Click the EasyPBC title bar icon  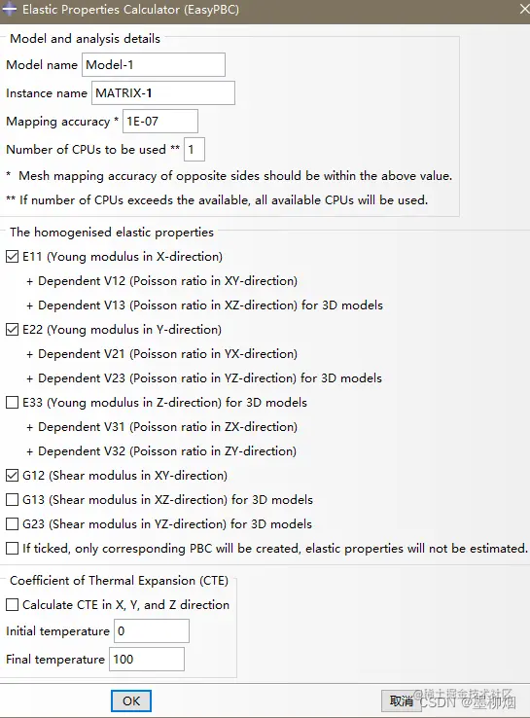(x=9, y=9)
